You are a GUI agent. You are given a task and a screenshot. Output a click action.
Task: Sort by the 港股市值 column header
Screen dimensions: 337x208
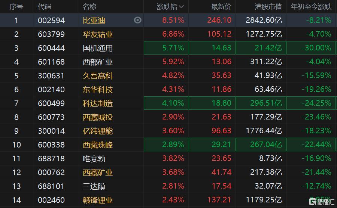point(268,7)
